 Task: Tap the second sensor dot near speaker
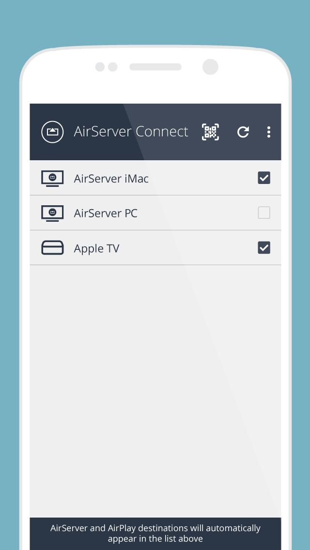tap(113, 67)
